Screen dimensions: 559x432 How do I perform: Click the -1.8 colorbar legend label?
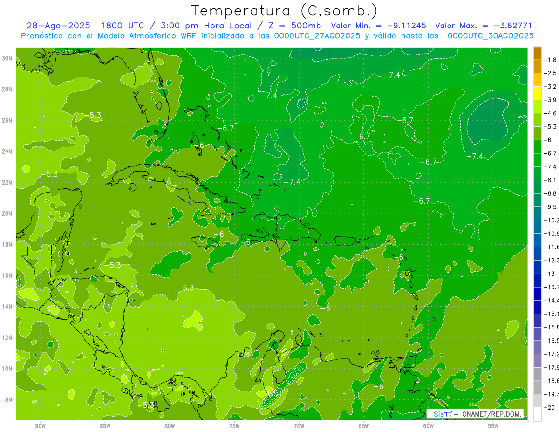coord(550,60)
